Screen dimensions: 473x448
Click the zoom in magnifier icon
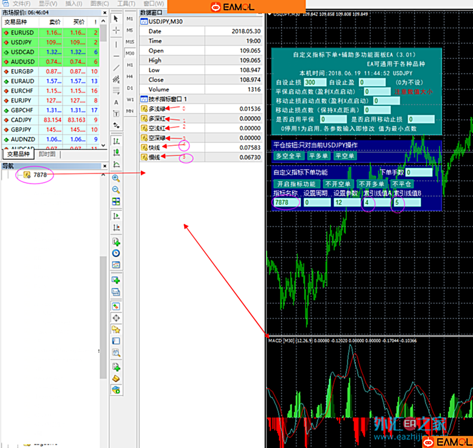(116, 178)
